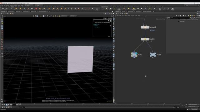Click the group list overlay scrollbar
Viewport: 200px width, 112px height.
(x=110, y=26)
